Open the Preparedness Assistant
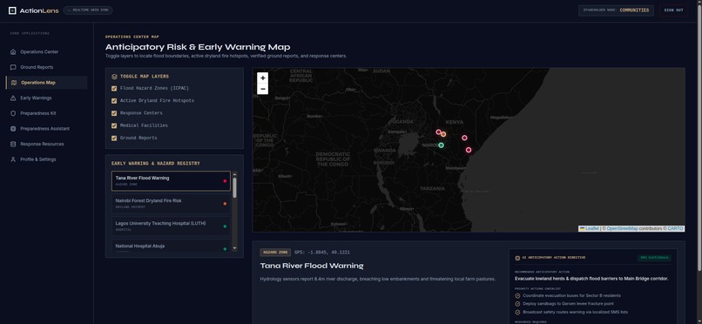This screenshot has width=702, height=324. [46, 129]
